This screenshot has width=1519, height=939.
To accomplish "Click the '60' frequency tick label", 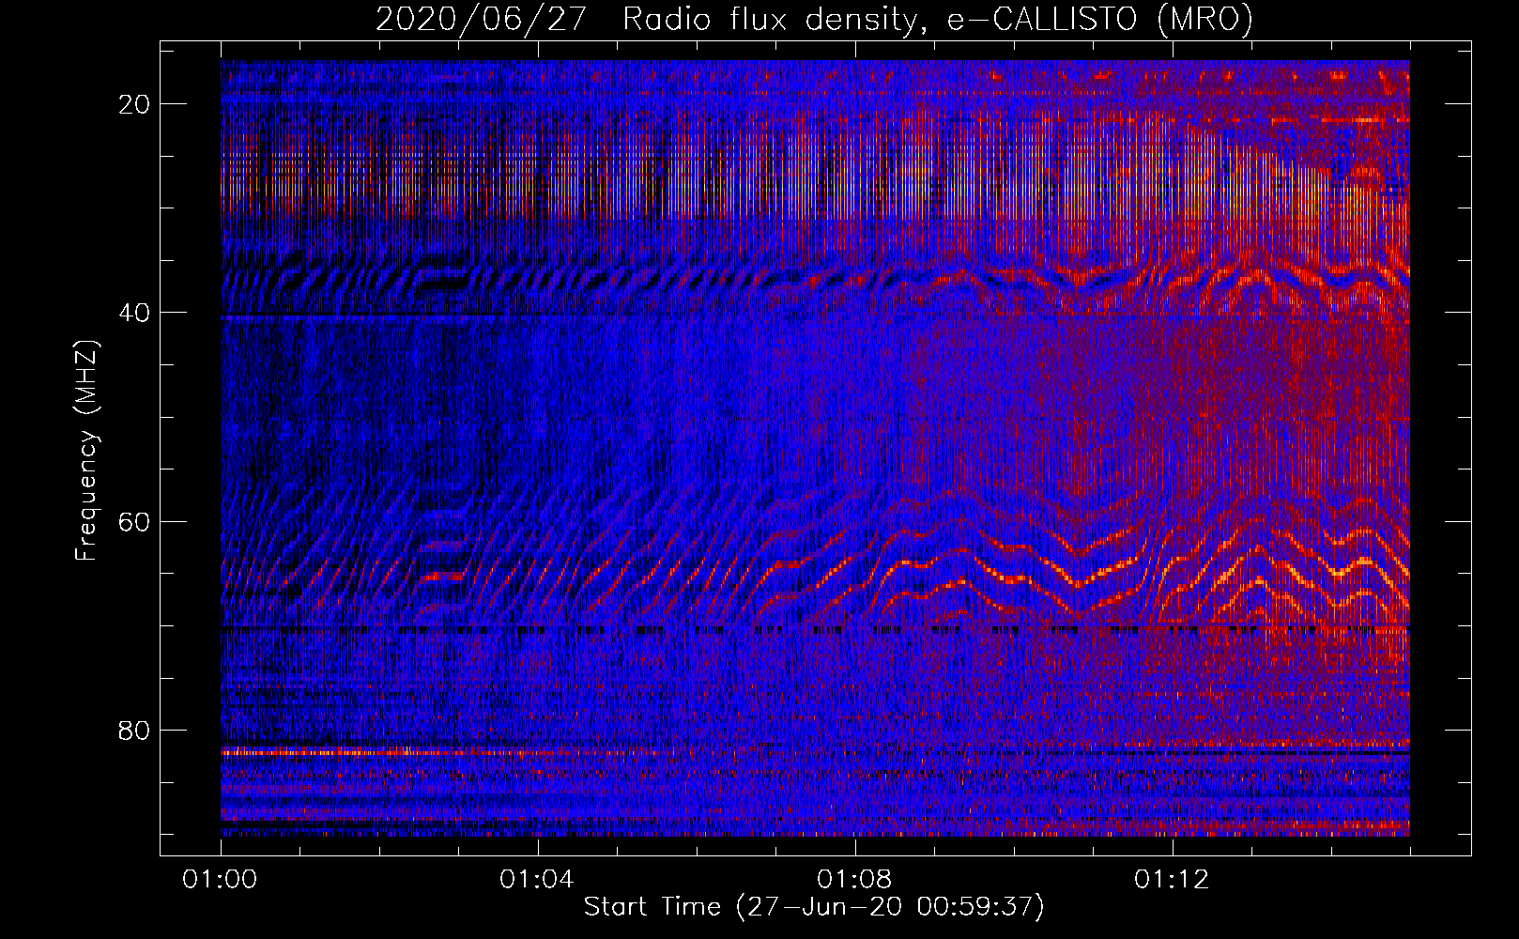I will (135, 521).
